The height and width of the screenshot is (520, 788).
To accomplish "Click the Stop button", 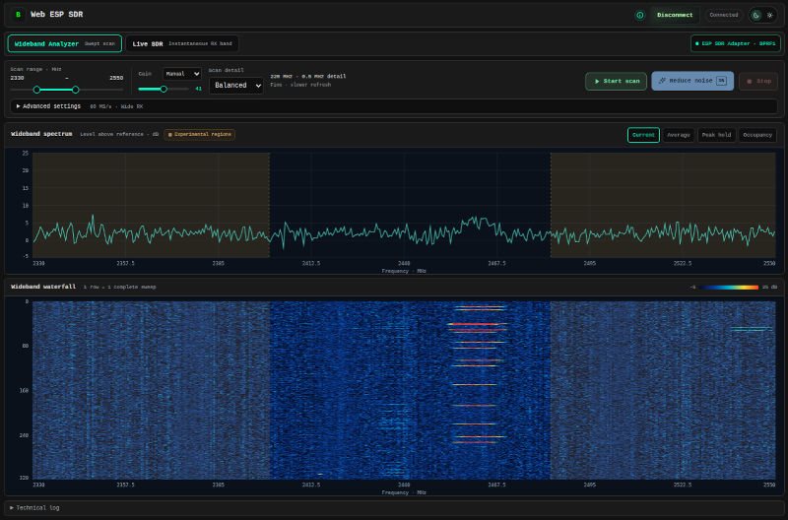I will click(x=758, y=81).
